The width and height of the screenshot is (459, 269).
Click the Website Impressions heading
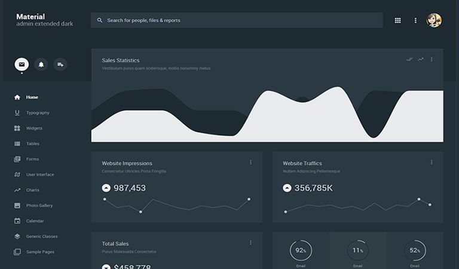click(x=127, y=163)
